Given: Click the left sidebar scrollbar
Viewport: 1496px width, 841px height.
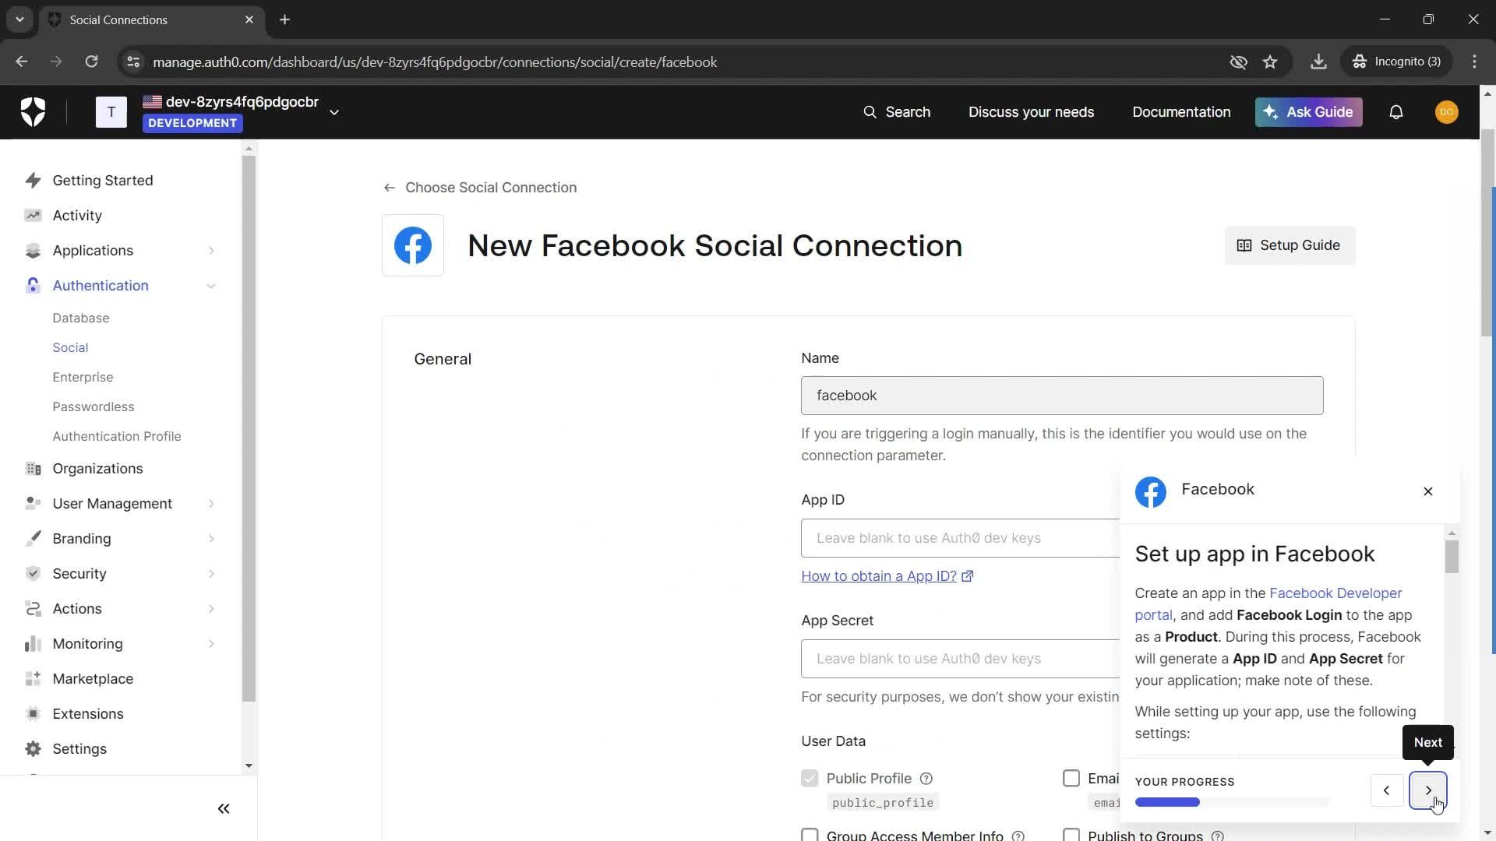Looking at the screenshot, I should [x=249, y=428].
